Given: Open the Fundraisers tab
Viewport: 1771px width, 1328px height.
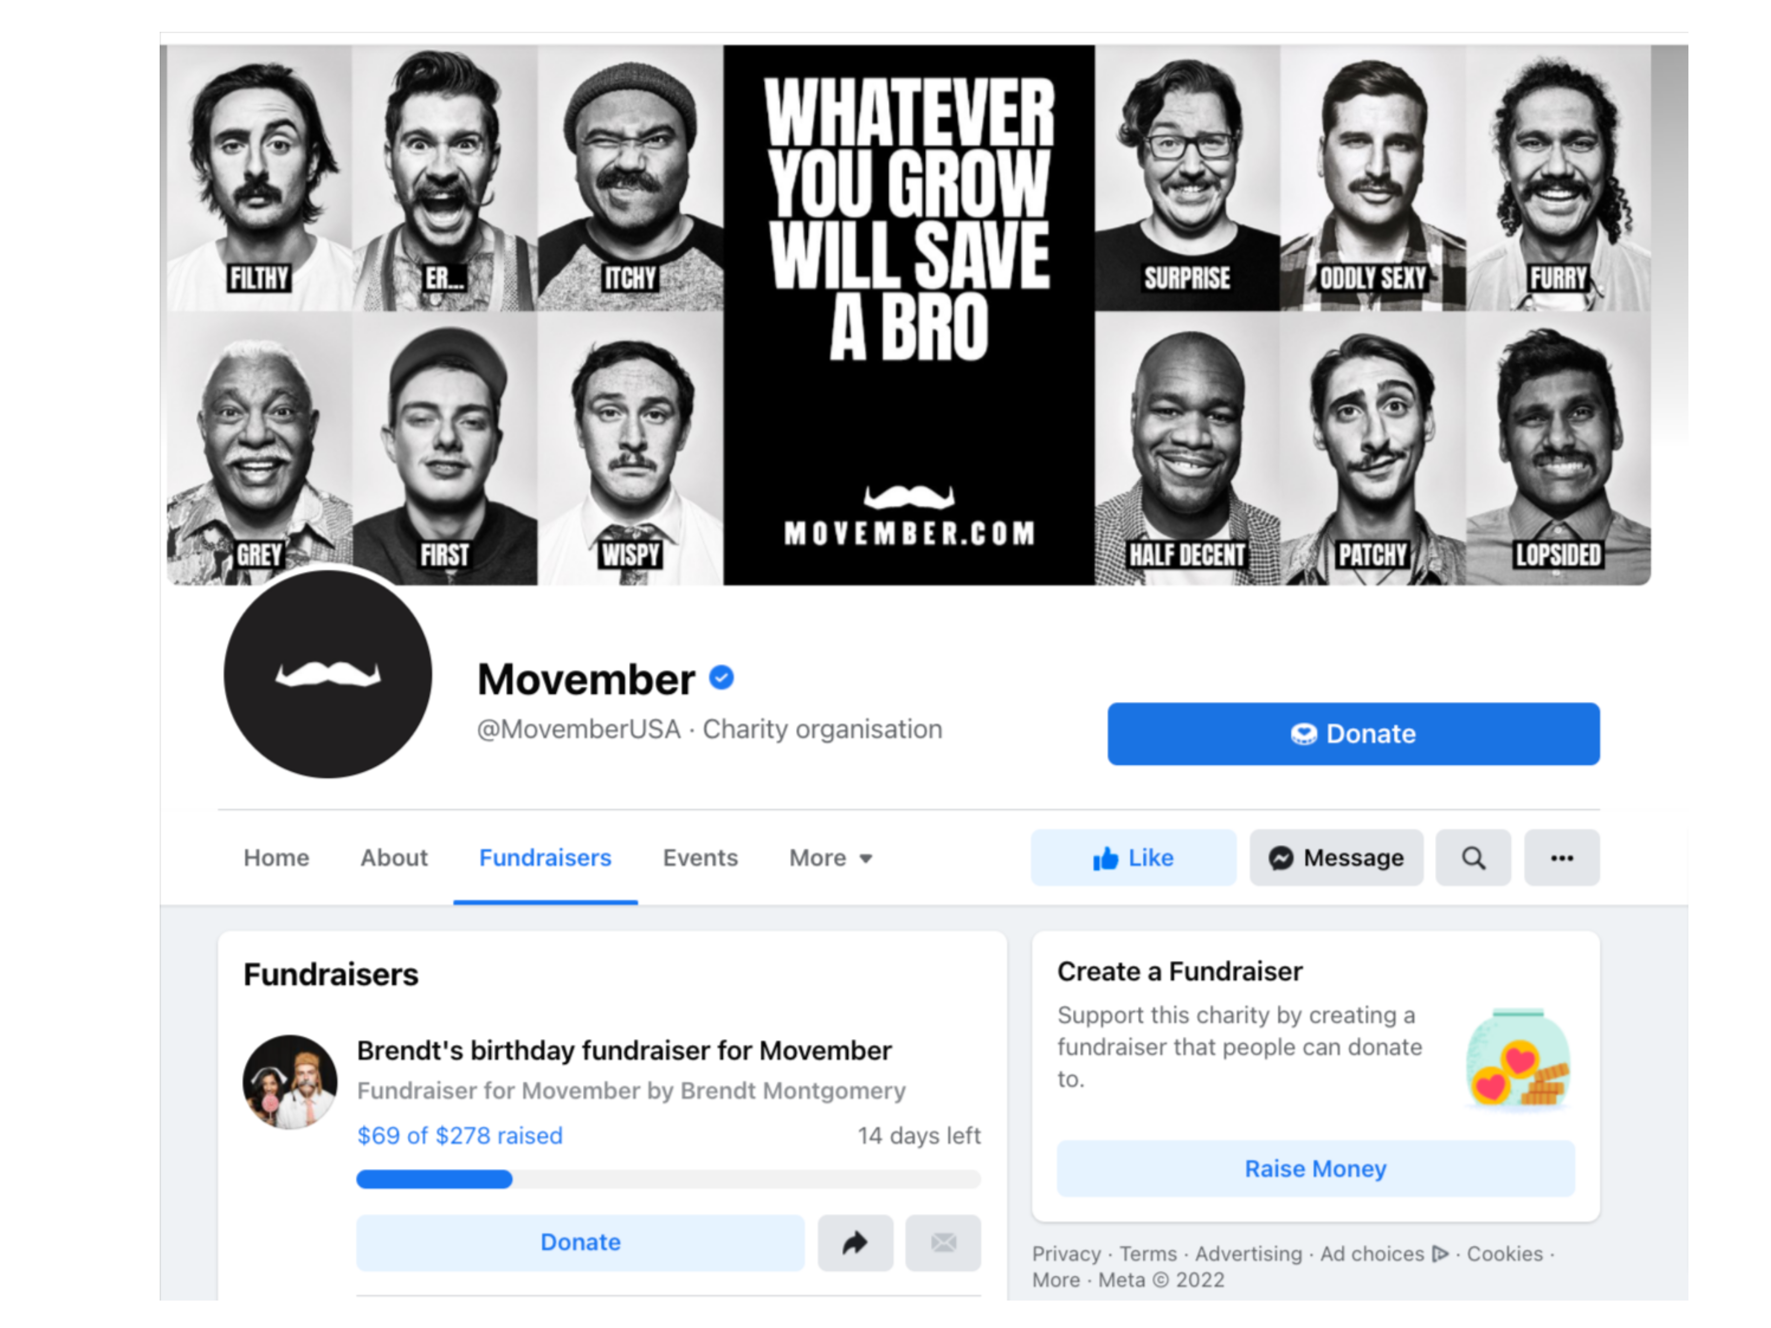Looking at the screenshot, I should pos(545,857).
